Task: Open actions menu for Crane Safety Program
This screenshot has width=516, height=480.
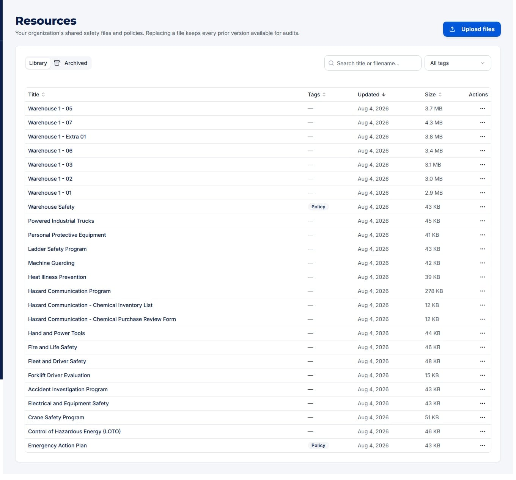Action: click(x=482, y=417)
